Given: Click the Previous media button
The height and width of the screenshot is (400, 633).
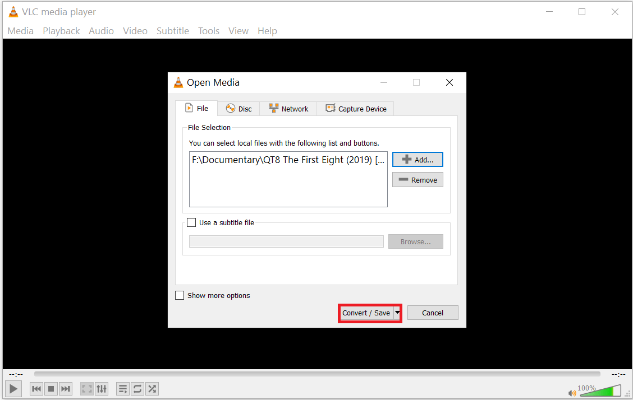Looking at the screenshot, I should (x=36, y=389).
